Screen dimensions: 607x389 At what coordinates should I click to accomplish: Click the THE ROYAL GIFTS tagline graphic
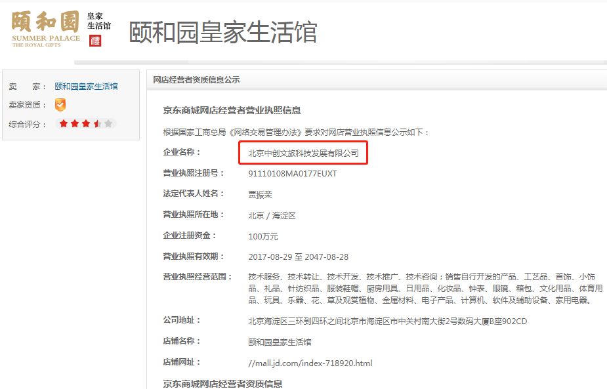point(35,45)
